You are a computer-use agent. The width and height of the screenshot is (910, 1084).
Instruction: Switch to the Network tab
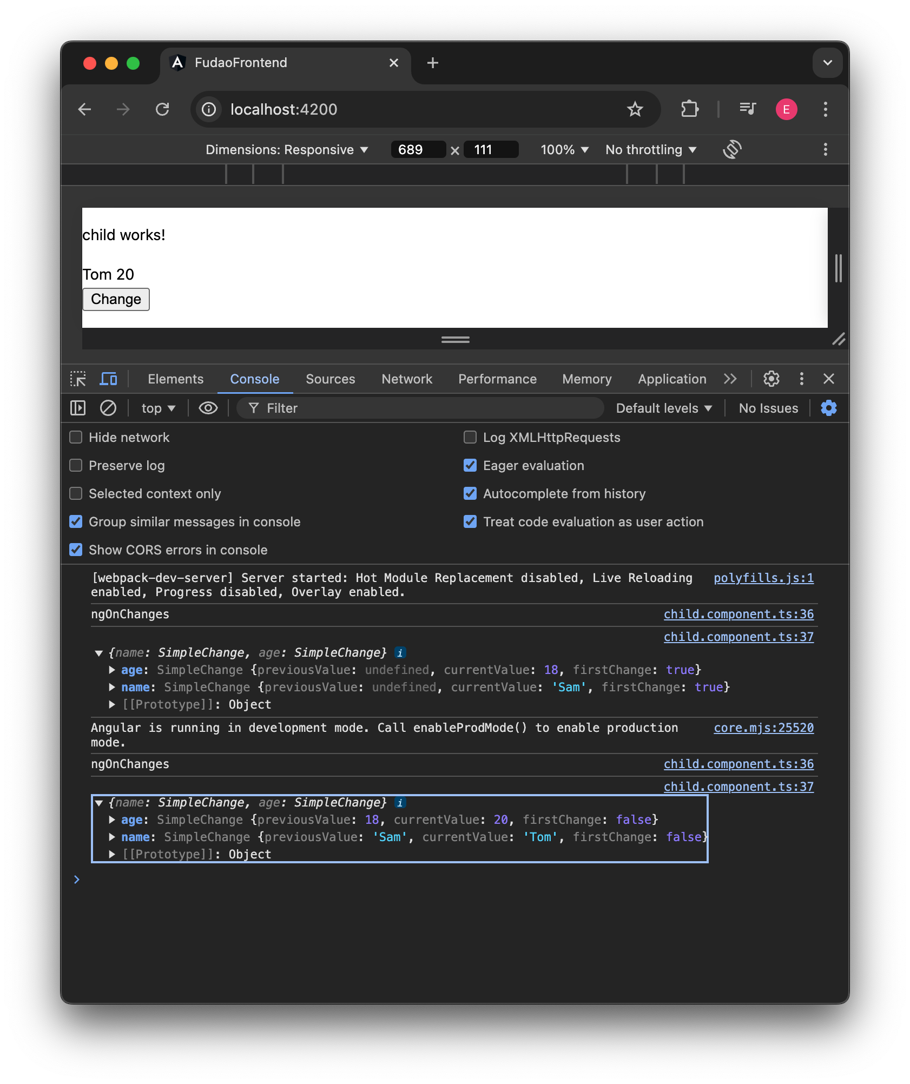[x=406, y=379]
